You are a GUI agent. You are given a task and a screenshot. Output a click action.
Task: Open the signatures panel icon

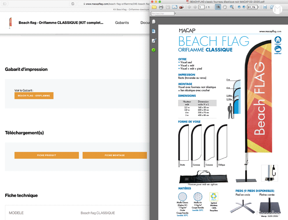tap(153, 40)
